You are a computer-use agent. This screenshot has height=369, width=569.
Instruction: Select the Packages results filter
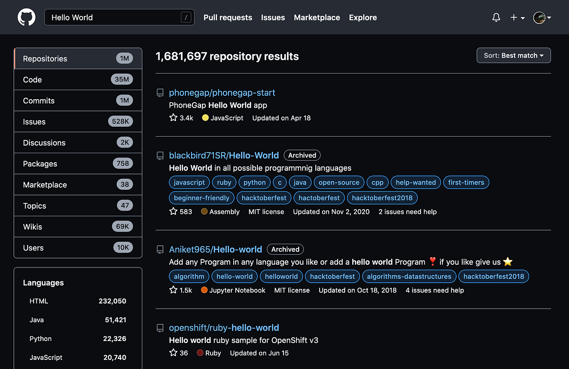click(78, 164)
